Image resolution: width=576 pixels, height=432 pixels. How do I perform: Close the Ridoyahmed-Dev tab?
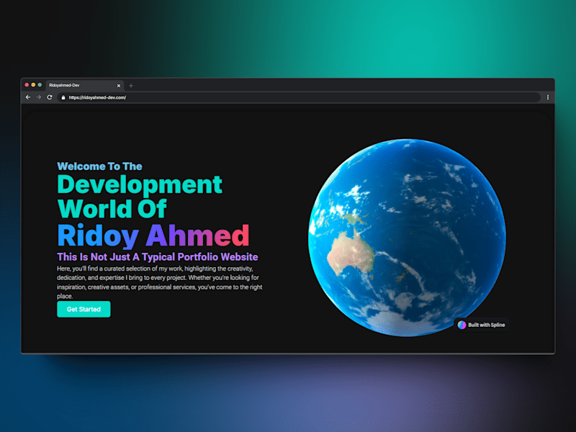pyautogui.click(x=119, y=86)
